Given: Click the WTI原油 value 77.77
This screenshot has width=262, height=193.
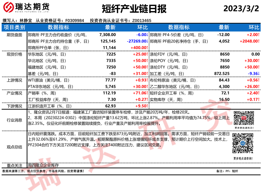Looking at the screenshot, I should (110, 80).
